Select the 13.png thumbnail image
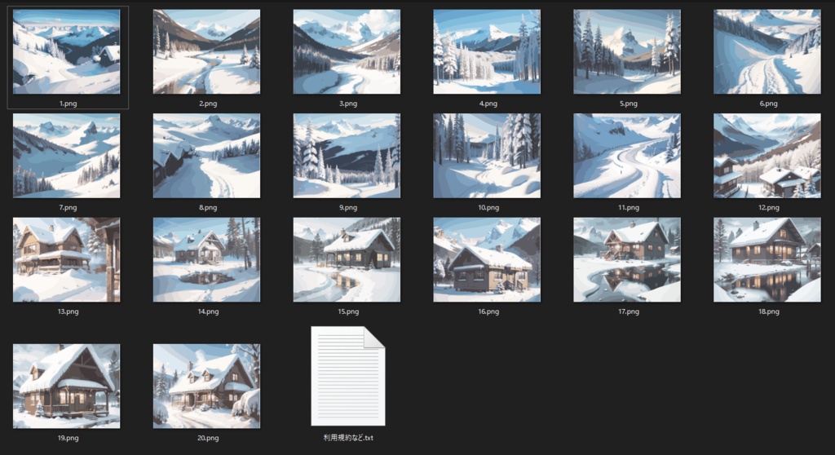This screenshot has height=455, width=835. point(67,259)
